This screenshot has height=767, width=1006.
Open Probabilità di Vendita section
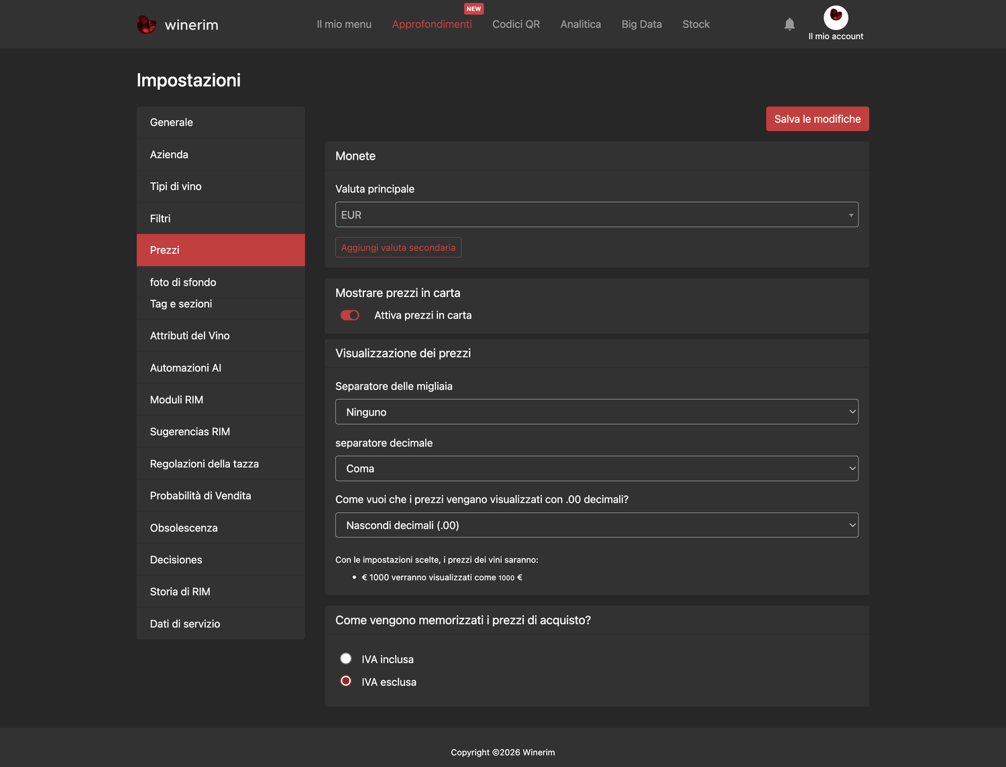(x=221, y=495)
